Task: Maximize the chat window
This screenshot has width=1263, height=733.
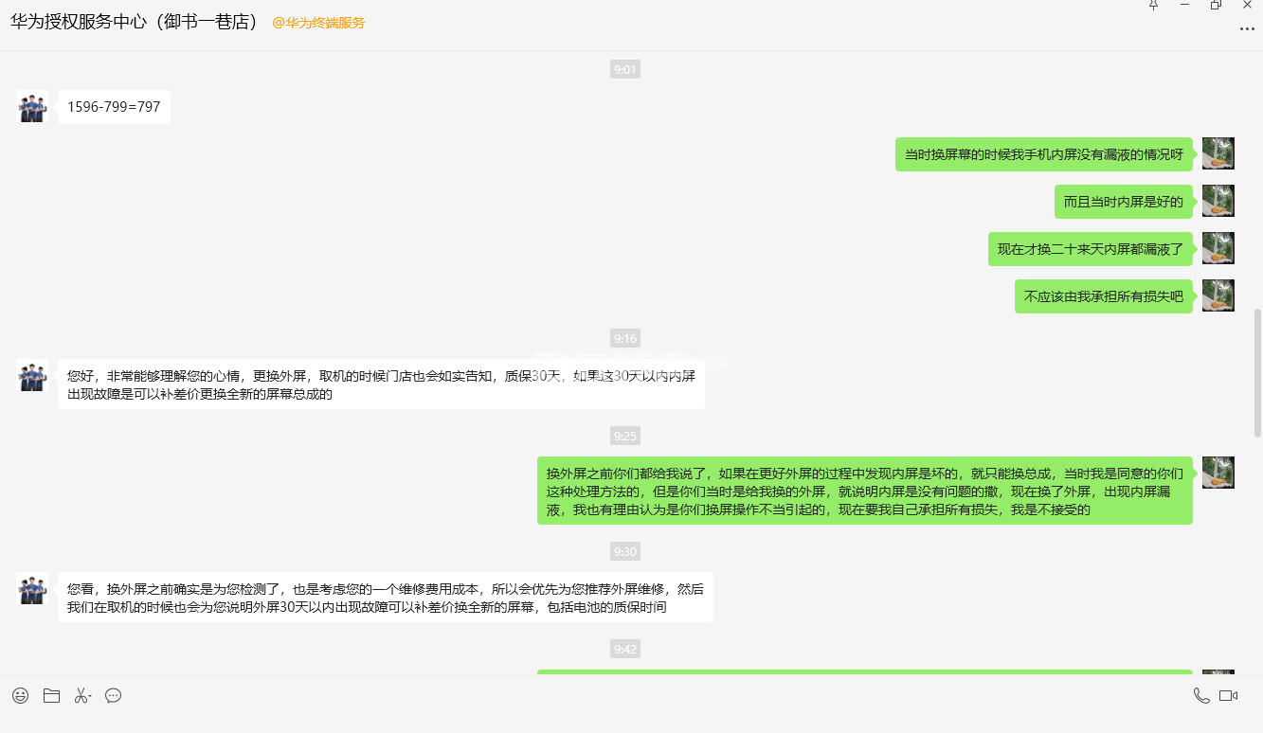Action: (1216, 6)
